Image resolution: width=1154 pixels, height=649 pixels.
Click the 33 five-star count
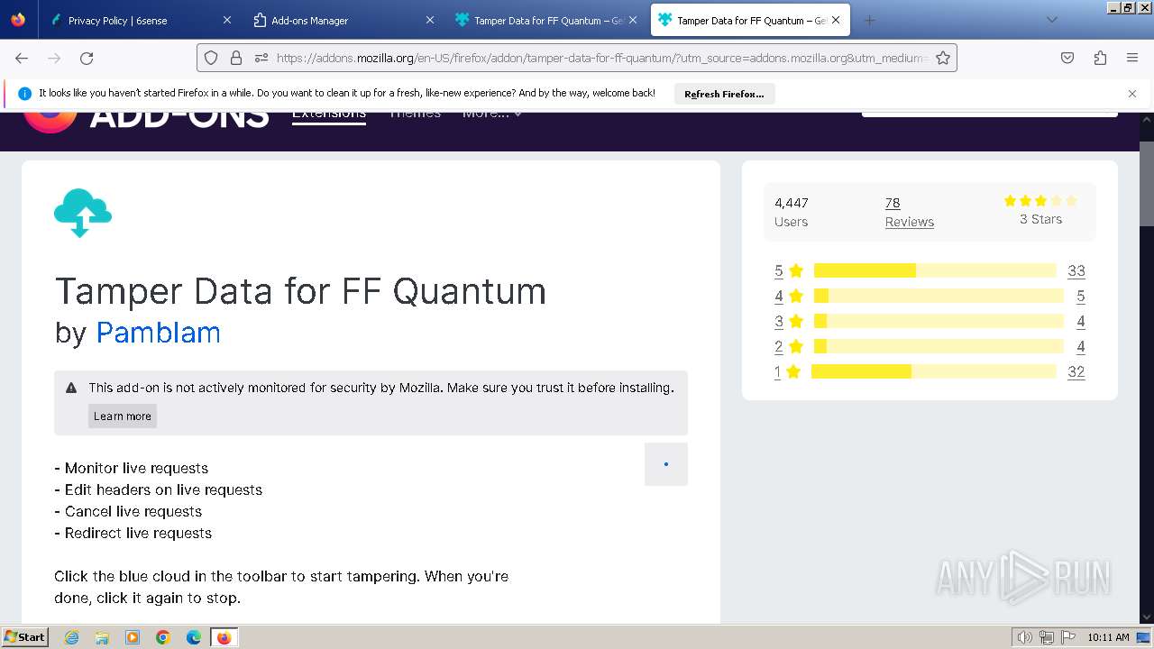tap(1076, 270)
